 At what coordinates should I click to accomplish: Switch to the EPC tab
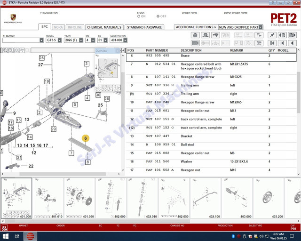(x=45, y=27)
